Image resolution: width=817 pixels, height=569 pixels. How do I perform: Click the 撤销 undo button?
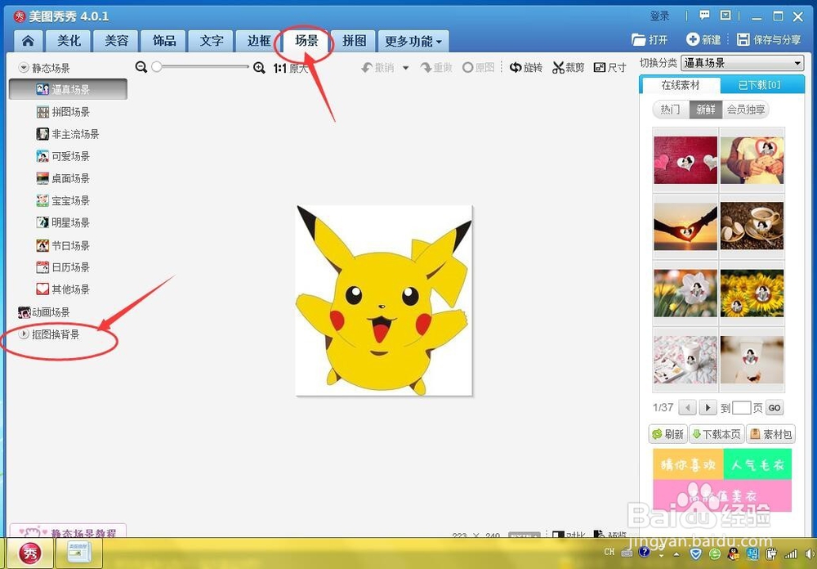pos(377,67)
